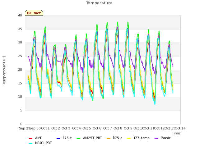The width and height of the screenshot is (199, 149).
Task: Click the Time x-axis label
Action: pos(176,133)
